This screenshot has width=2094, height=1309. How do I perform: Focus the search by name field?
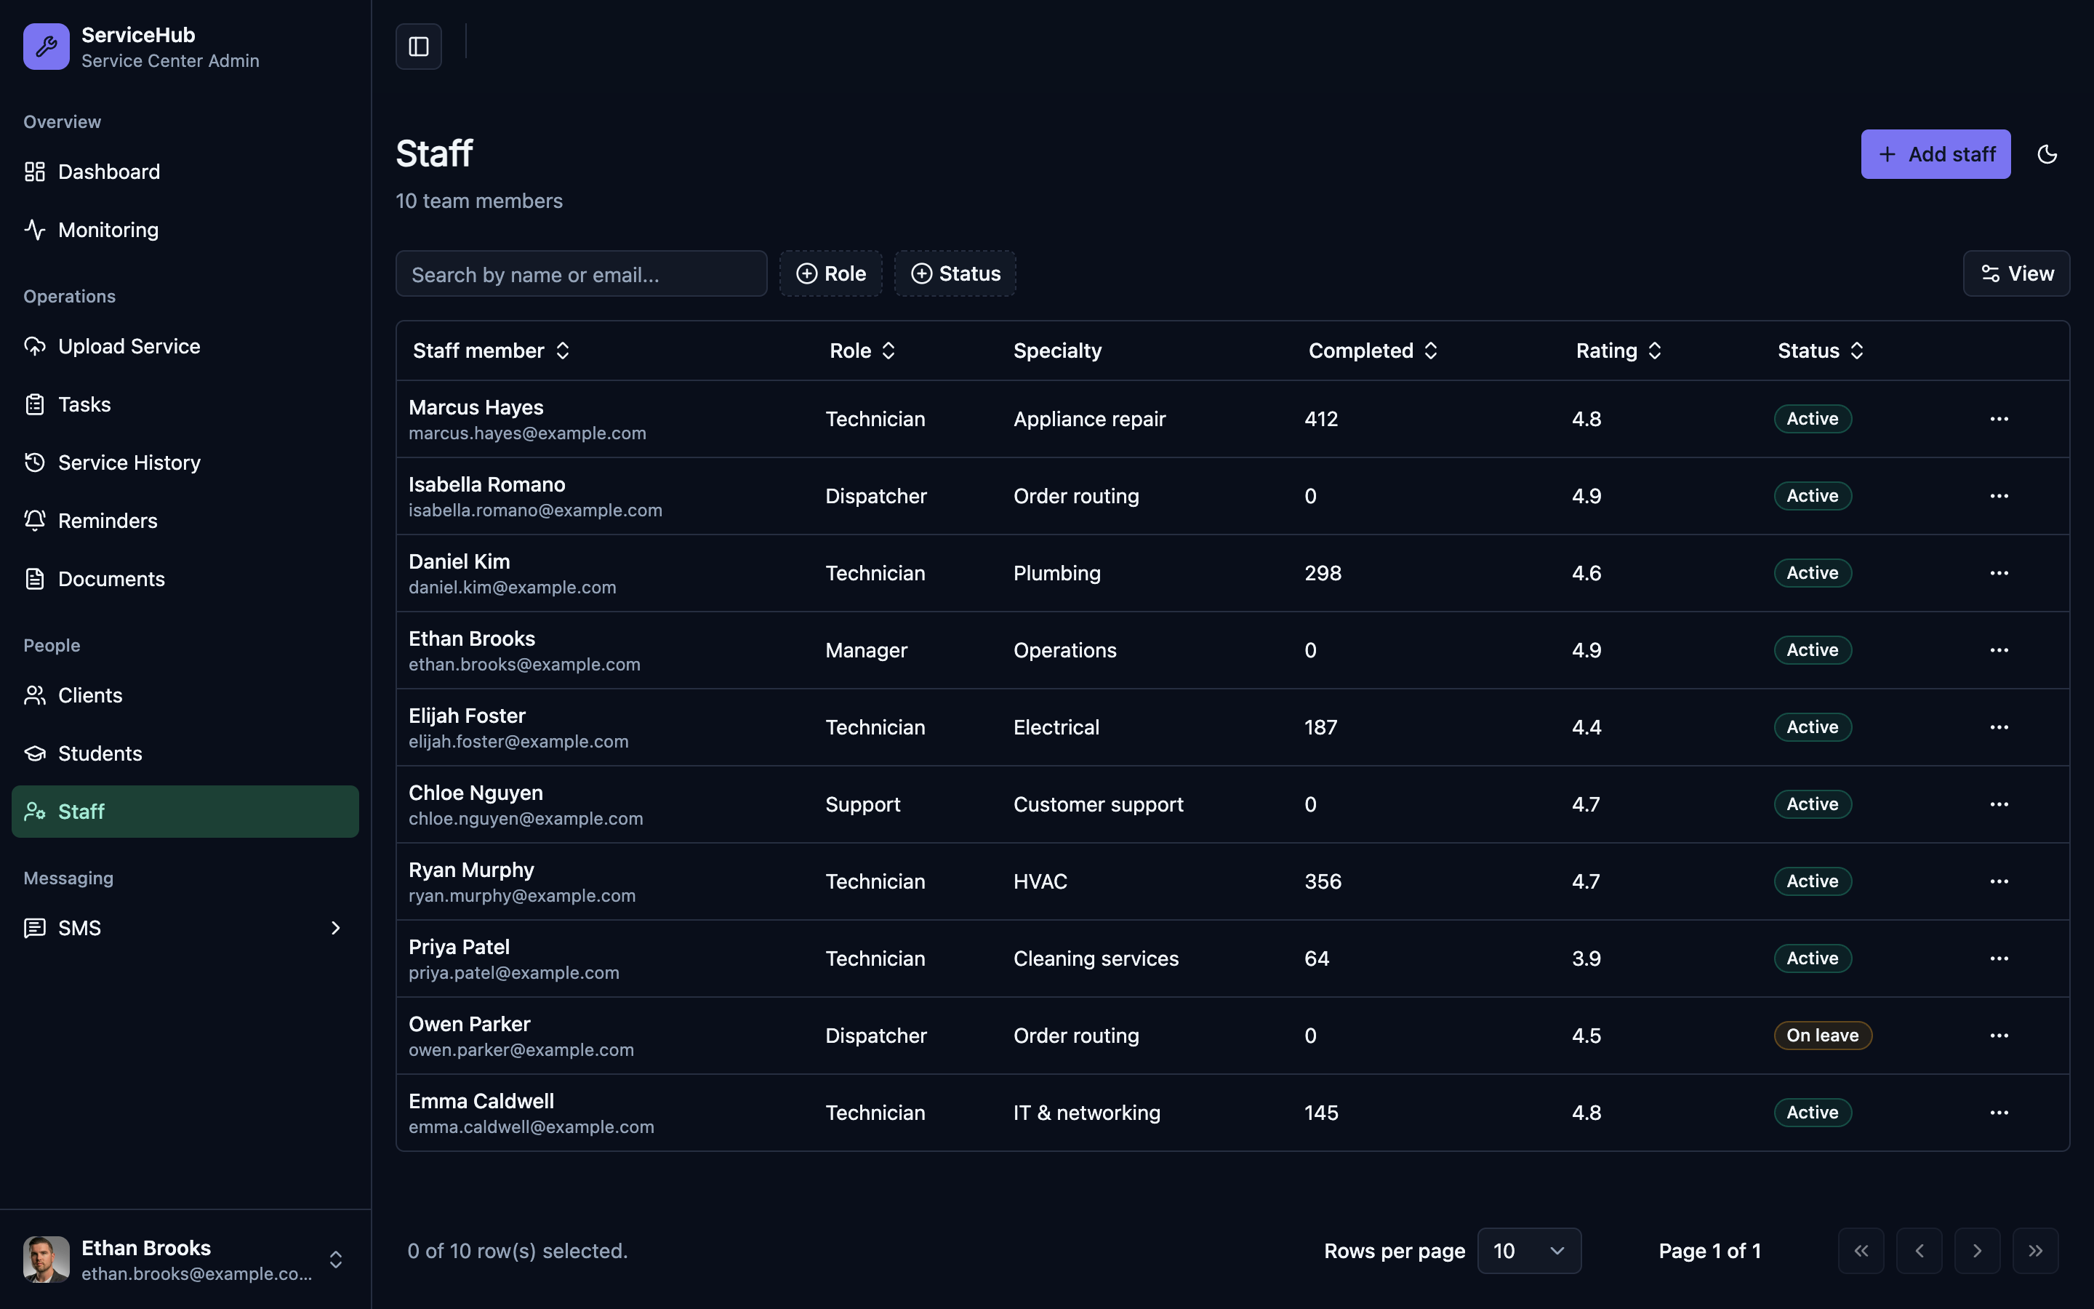tap(582, 273)
